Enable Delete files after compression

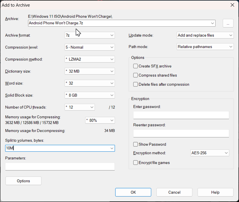(x=135, y=85)
